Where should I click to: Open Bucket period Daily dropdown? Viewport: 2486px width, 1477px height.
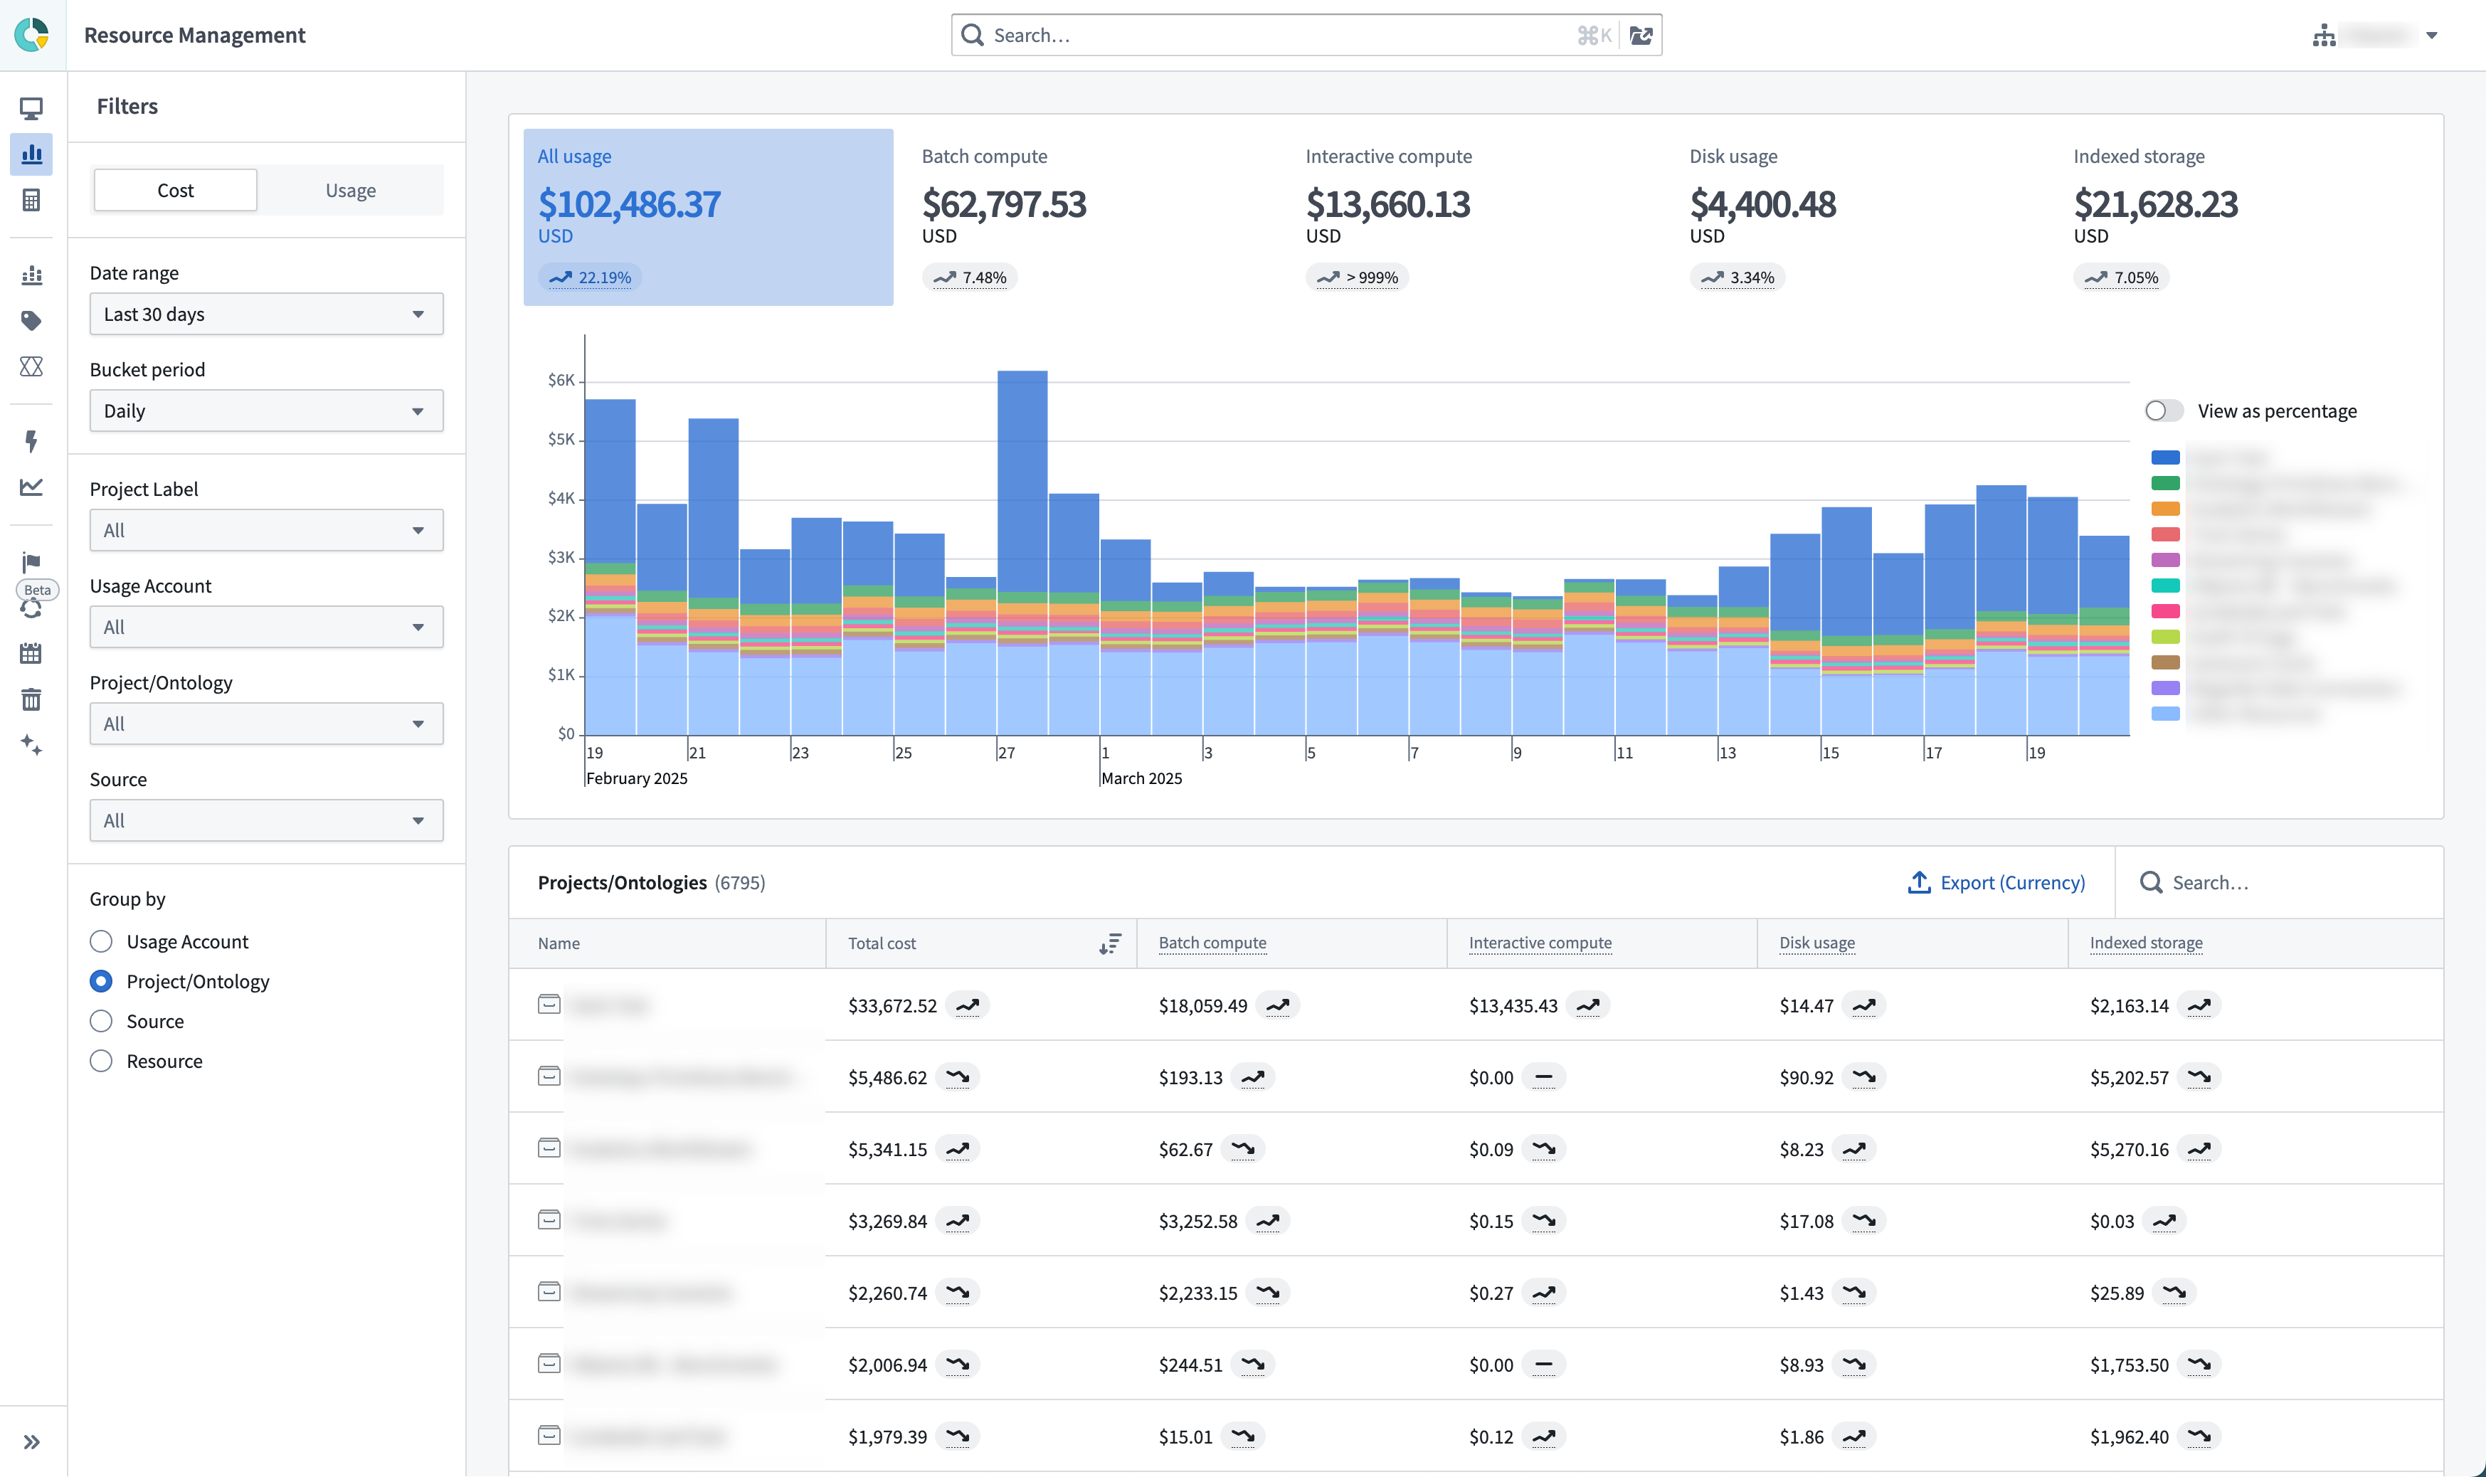pos(267,411)
